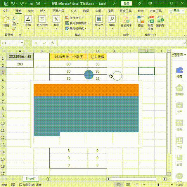The width and height of the screenshot is (187, 187).
Task: Expand more quick access toolbar commands
Action: point(44,4)
